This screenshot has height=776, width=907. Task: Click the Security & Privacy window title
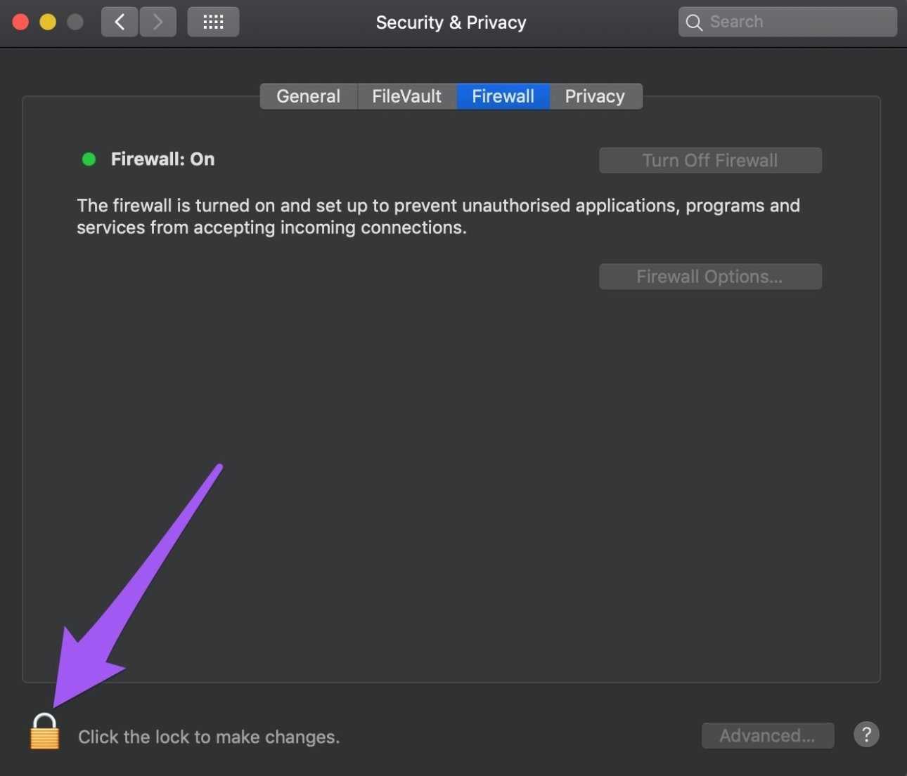tap(451, 22)
